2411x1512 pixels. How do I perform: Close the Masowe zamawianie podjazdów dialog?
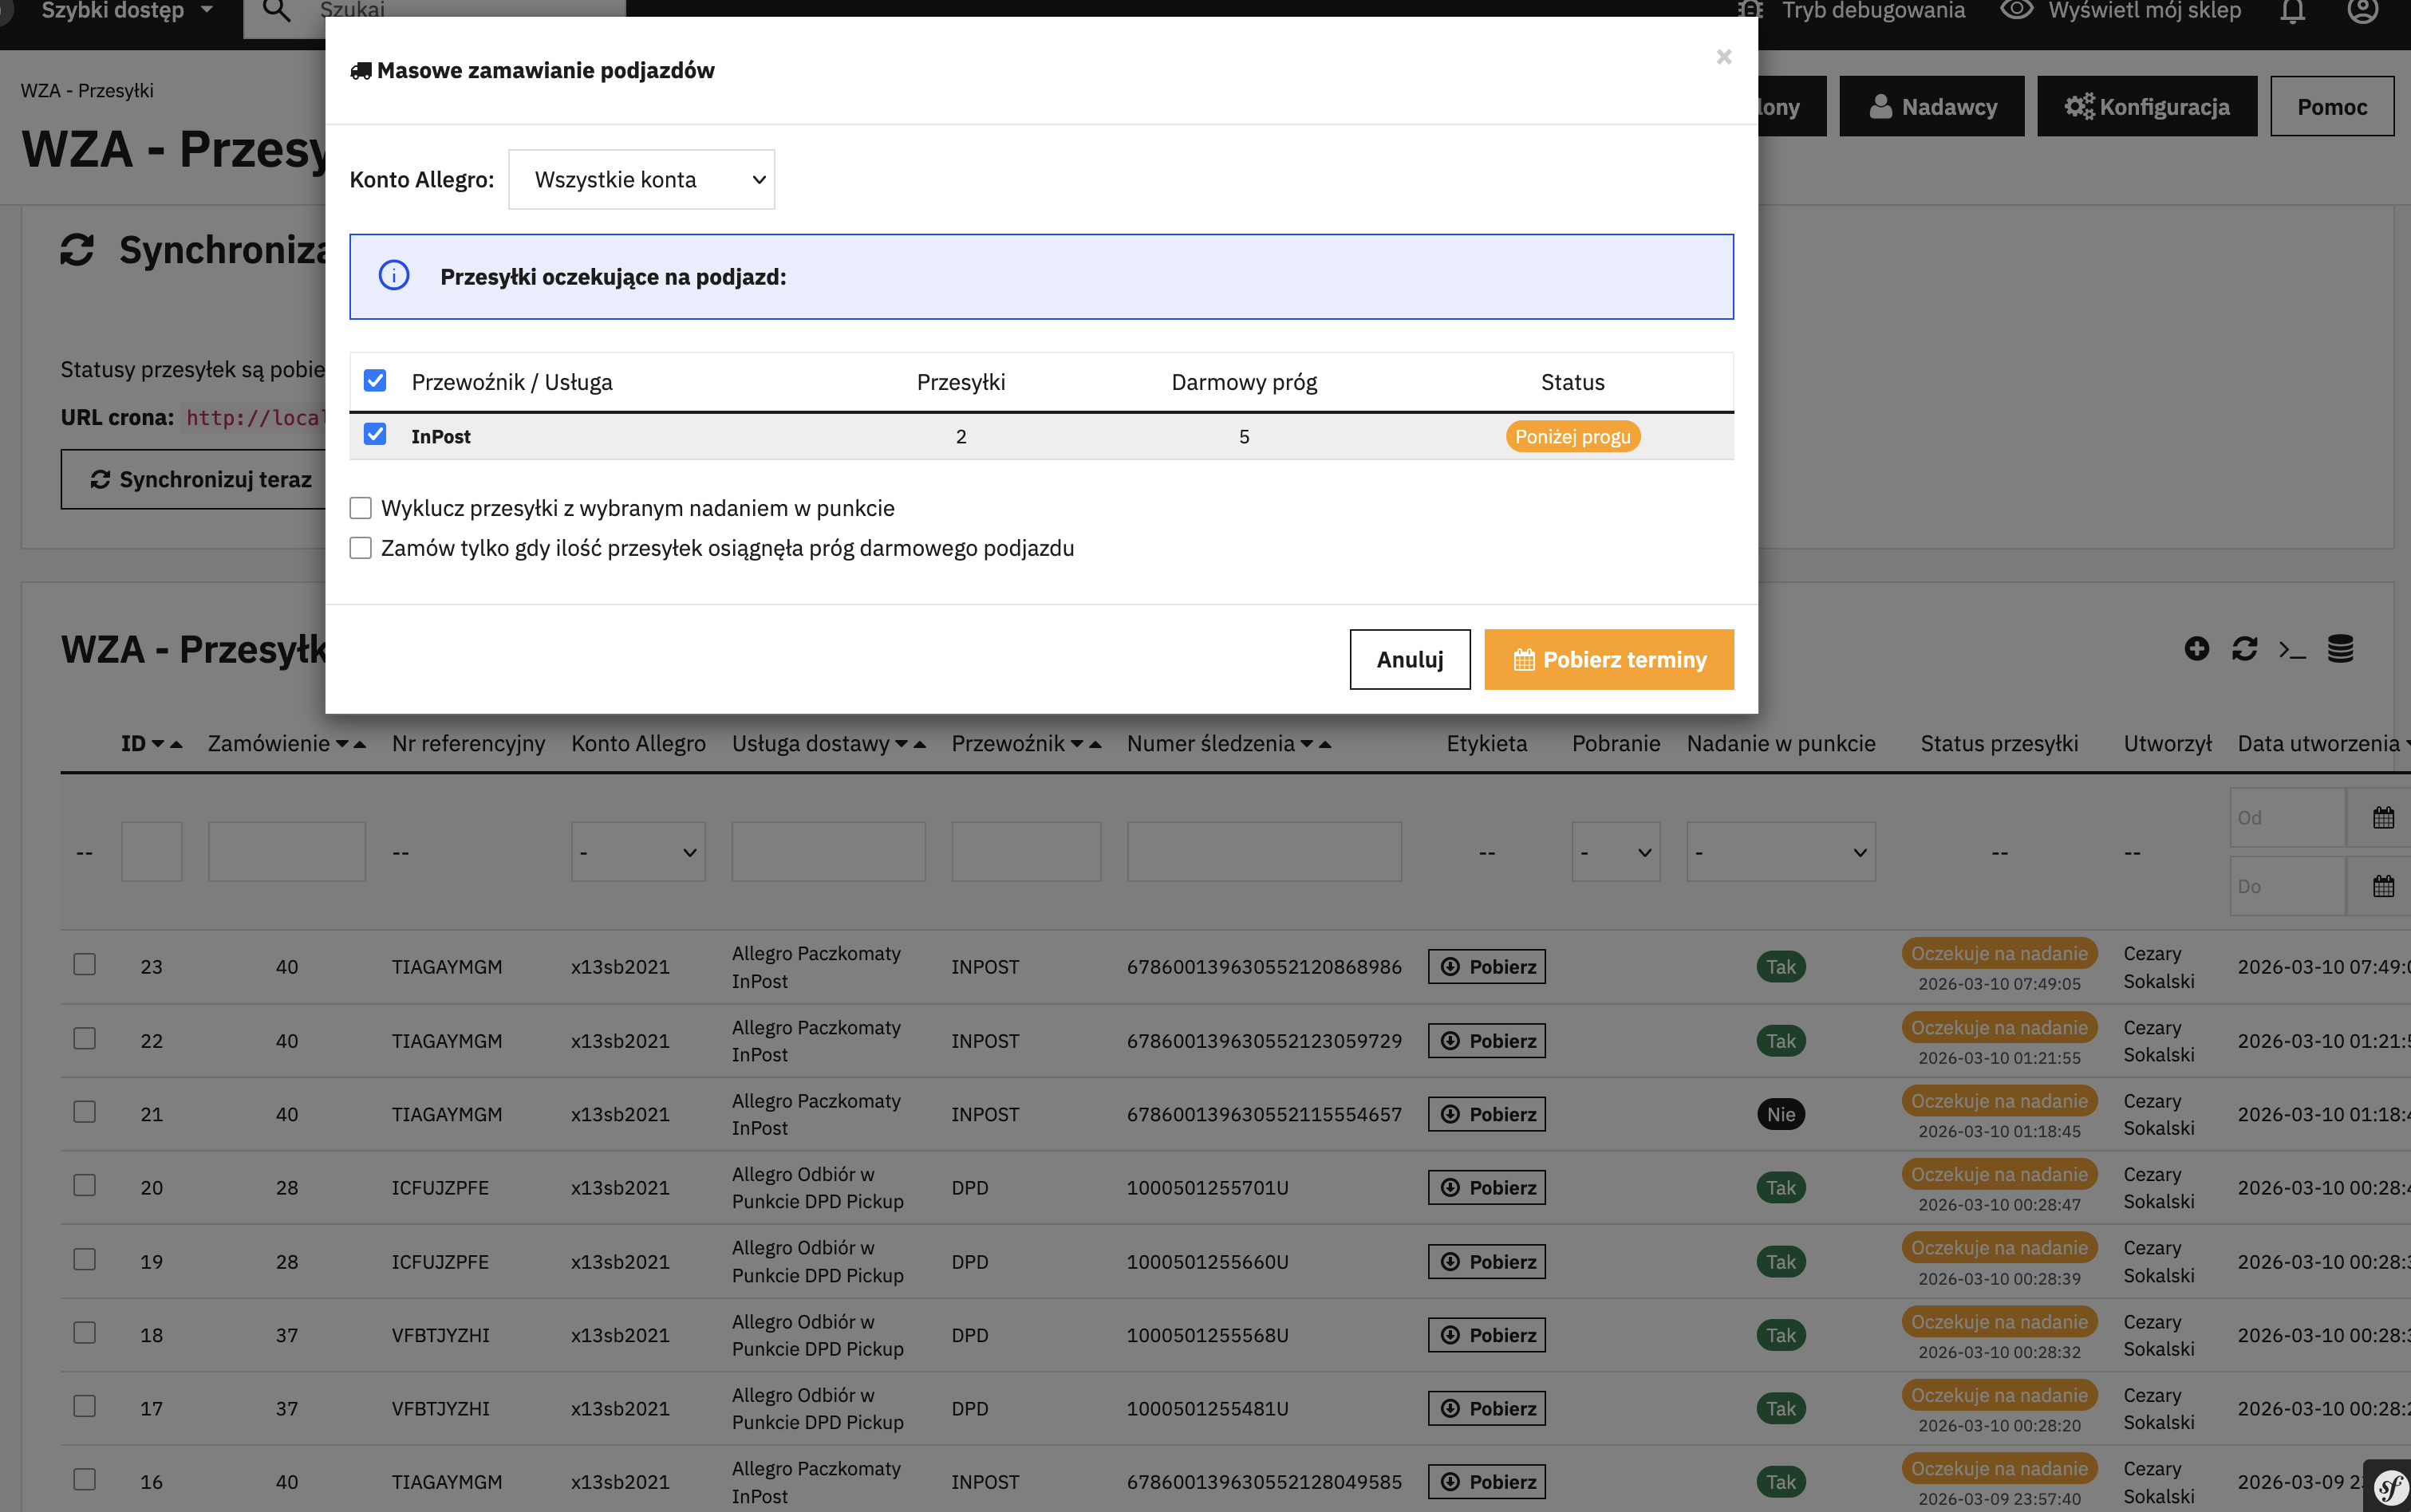pyautogui.click(x=1722, y=57)
